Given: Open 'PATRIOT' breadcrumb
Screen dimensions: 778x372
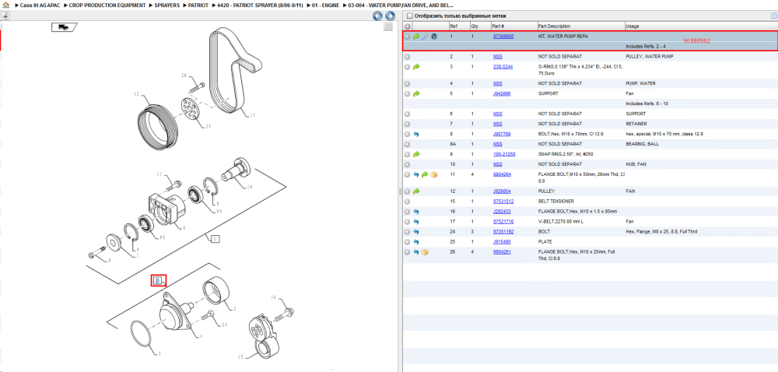Looking at the screenshot, I should click(198, 5).
